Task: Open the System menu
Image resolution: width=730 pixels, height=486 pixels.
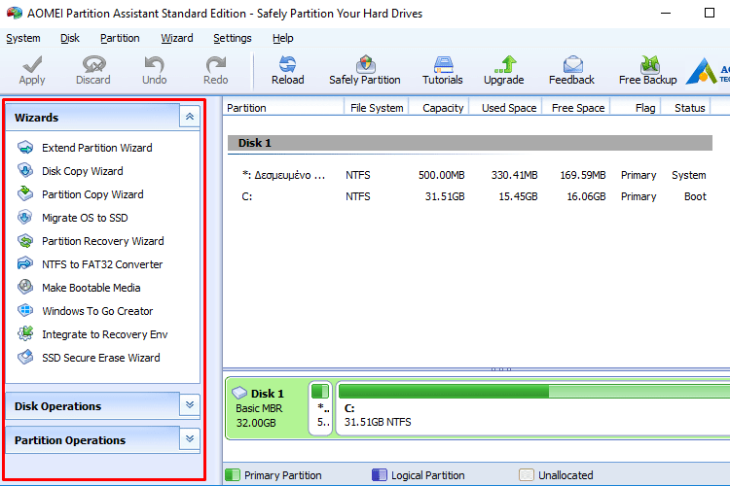Action: coord(23,38)
